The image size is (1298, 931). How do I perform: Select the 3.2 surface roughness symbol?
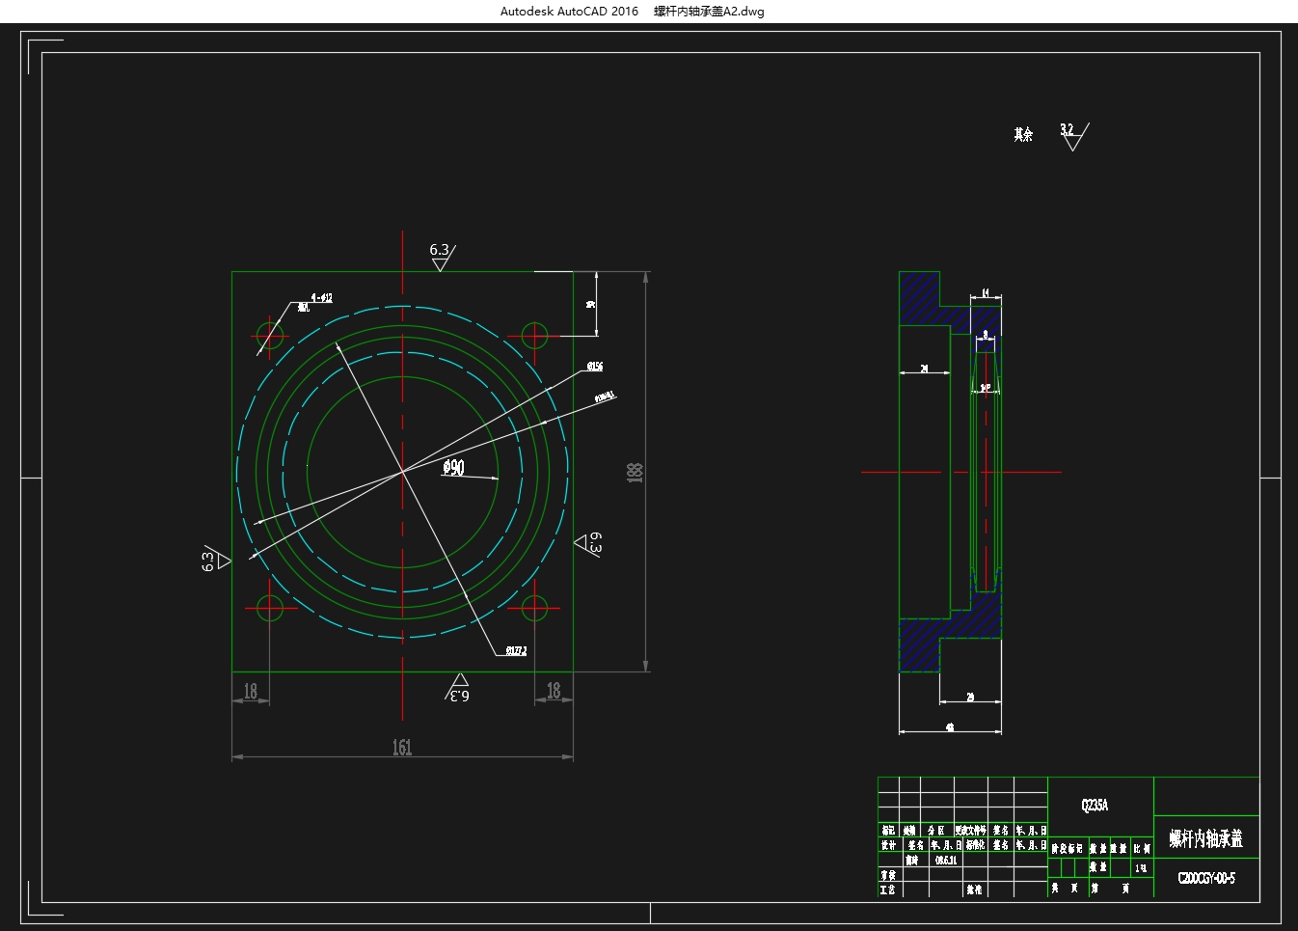tap(1073, 136)
